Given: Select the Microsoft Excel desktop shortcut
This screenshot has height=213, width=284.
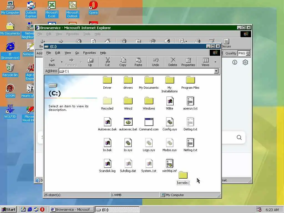Looking at the screenshot, I should point(52,10).
